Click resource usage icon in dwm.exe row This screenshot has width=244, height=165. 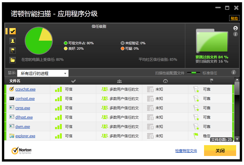click(150, 127)
